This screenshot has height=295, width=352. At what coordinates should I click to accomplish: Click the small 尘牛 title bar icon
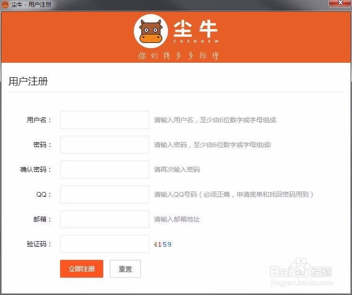[5, 4]
